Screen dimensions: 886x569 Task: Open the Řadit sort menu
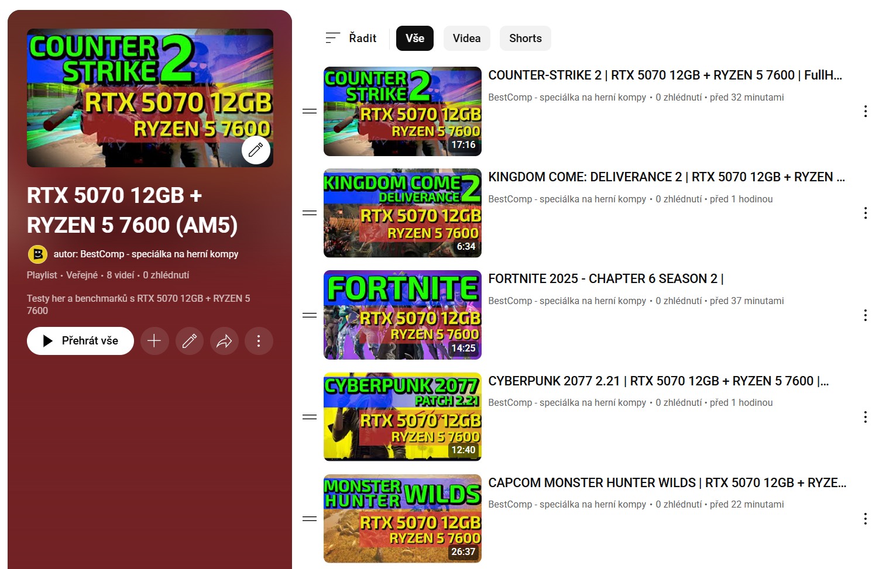tap(351, 38)
